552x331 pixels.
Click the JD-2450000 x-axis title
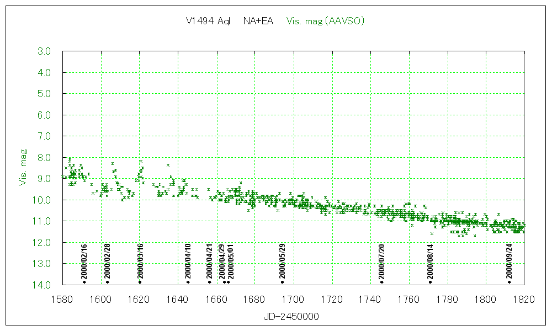tap(291, 317)
